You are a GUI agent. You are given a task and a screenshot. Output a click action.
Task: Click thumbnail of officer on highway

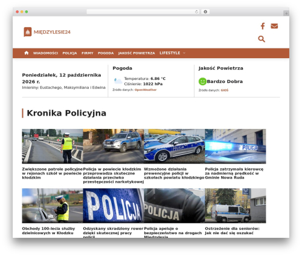[53, 146]
